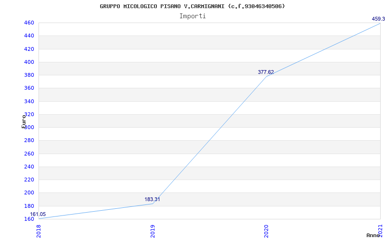Click the 400 y-axis tick label
The height and width of the screenshot is (240, 385).
click(29, 62)
